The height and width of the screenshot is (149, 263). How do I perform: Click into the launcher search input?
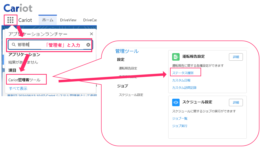tap(50, 45)
